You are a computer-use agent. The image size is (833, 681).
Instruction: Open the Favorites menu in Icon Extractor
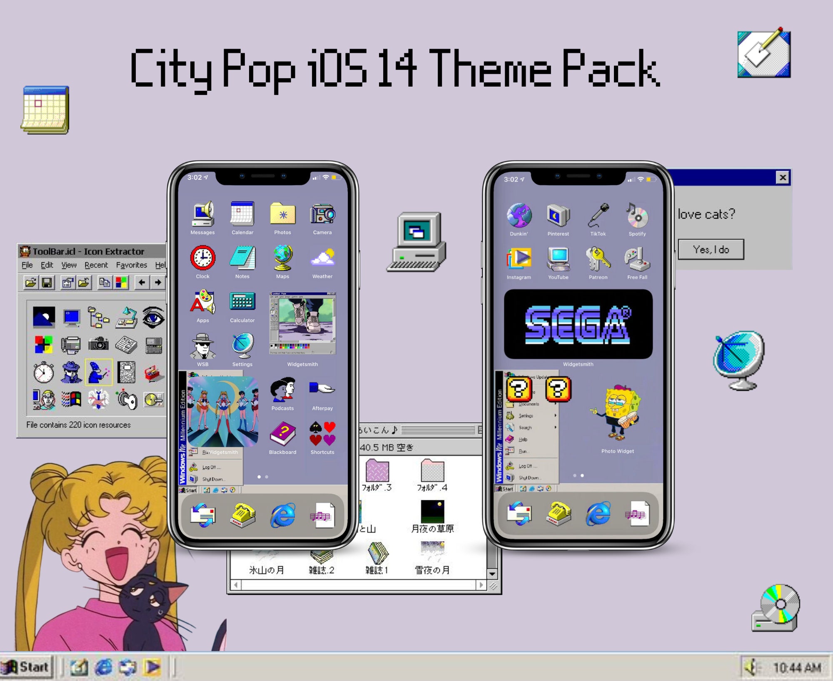pyautogui.click(x=132, y=265)
